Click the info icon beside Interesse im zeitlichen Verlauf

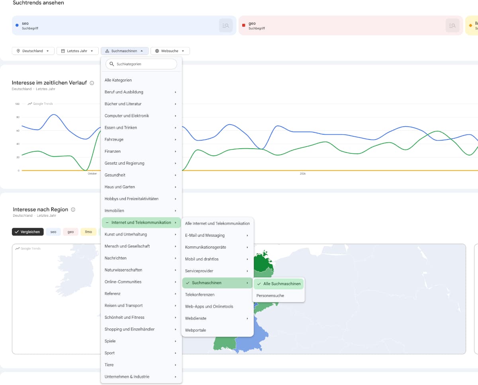point(92,83)
